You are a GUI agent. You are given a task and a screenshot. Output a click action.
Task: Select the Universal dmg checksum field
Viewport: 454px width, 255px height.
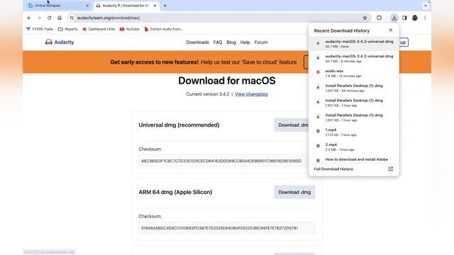pos(223,161)
